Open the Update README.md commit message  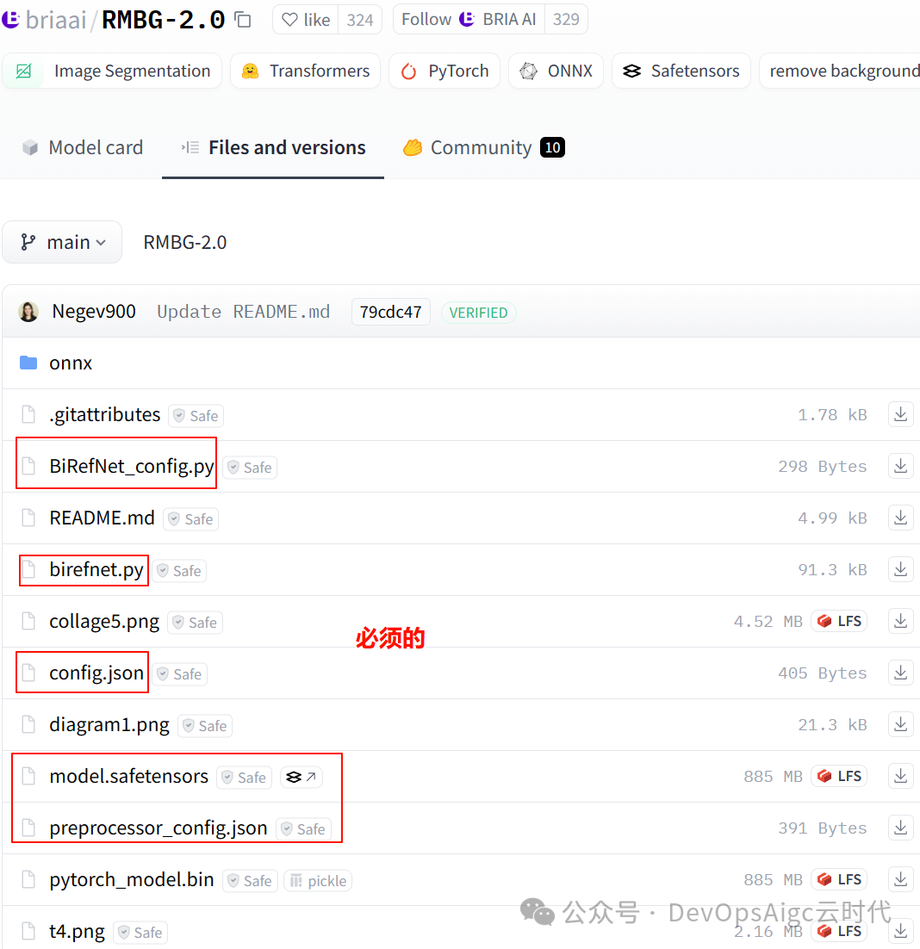[243, 312]
